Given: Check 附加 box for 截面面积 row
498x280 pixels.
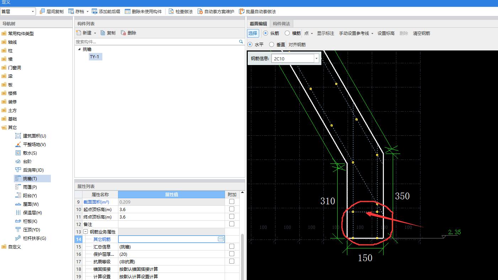Looking at the screenshot, I should click(232, 201).
